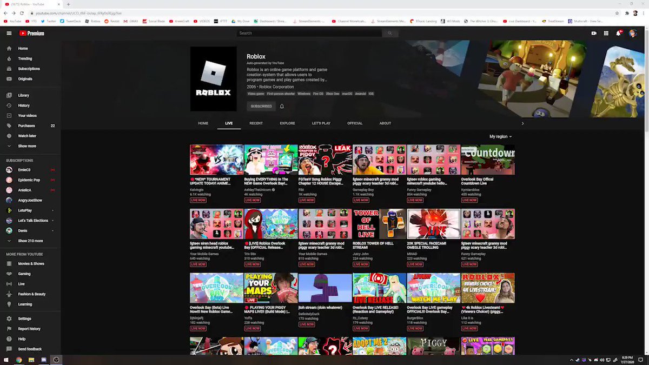Open the My region dropdown
The width and height of the screenshot is (649, 365).
[x=501, y=136]
